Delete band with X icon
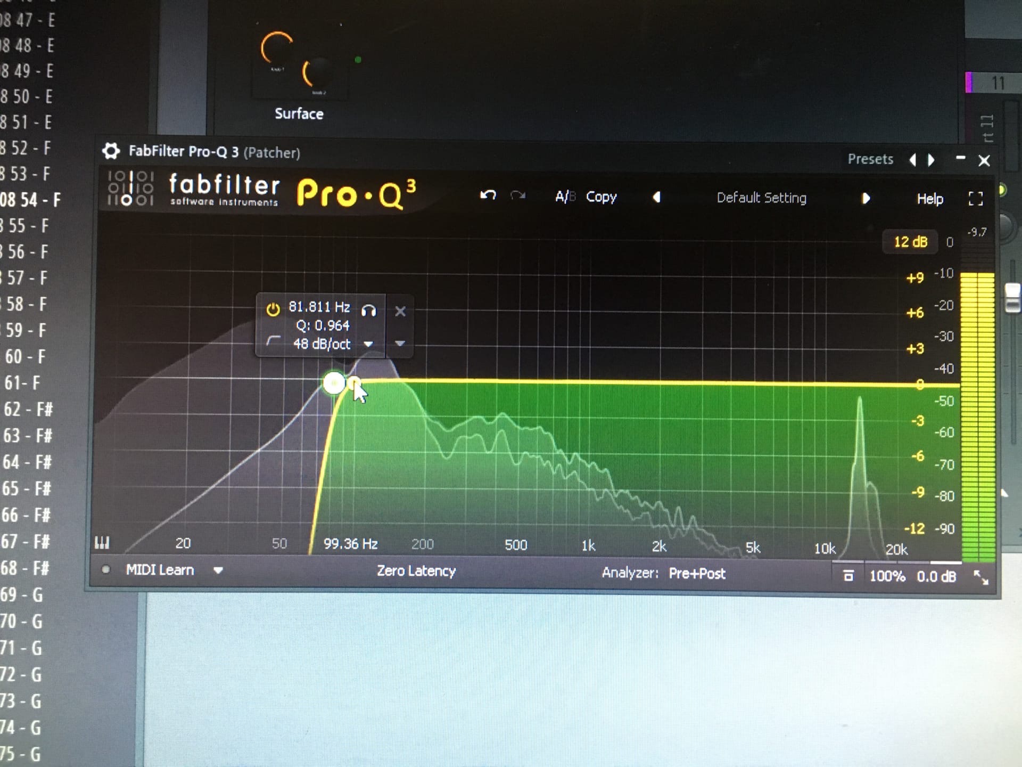Screen dimensions: 1022x767 (x=400, y=311)
